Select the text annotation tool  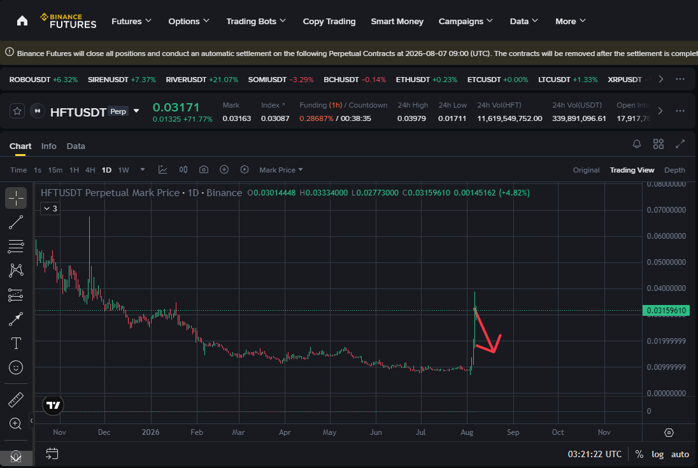pos(16,343)
